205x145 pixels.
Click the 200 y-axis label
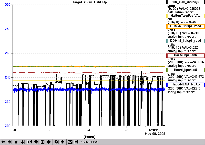click(x=8, y=126)
